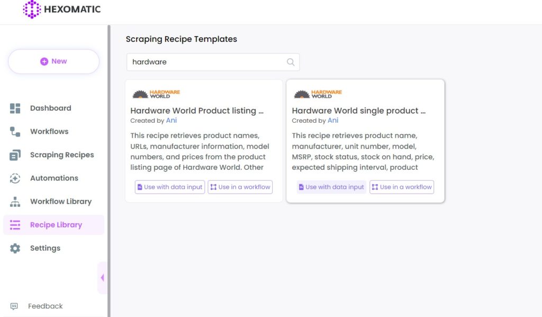The height and width of the screenshot is (317, 542).
Task: Click Use with data input on Product listing
Action: click(x=170, y=187)
